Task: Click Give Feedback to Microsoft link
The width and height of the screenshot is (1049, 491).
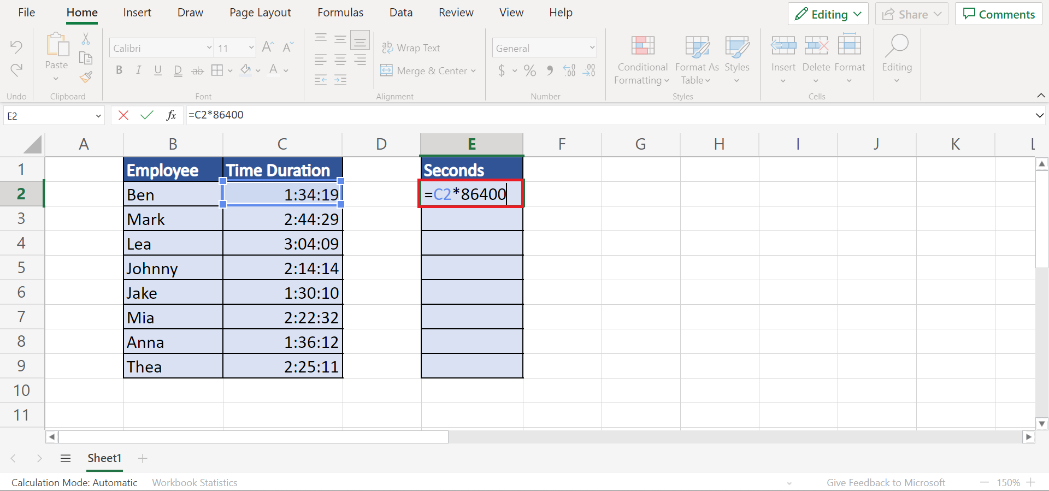Action: point(886,482)
